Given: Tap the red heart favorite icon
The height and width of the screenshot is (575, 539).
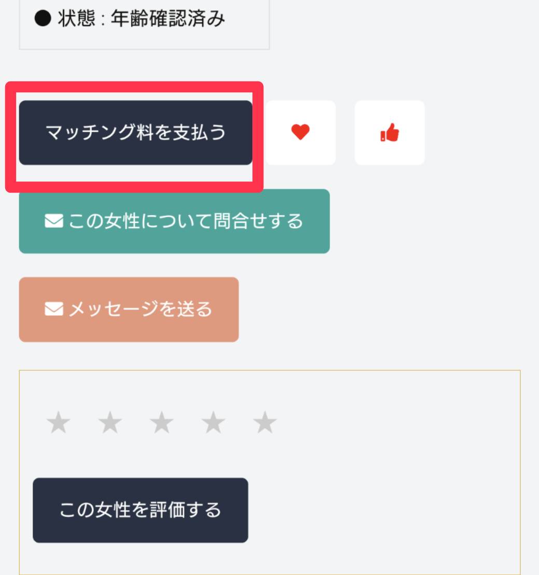Looking at the screenshot, I should [x=300, y=133].
